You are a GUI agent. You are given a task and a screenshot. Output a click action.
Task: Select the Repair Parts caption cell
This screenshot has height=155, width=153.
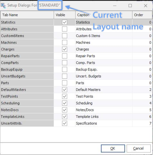pyautogui.click(x=104, y=56)
